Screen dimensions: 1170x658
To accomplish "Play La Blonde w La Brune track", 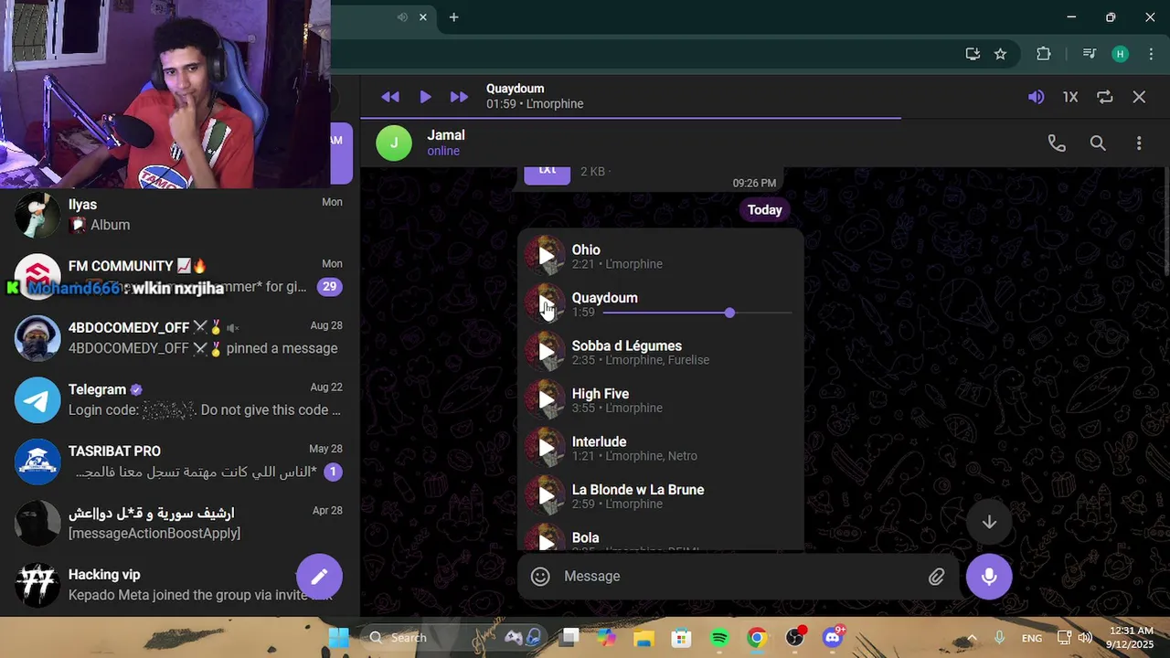I will pos(545,495).
